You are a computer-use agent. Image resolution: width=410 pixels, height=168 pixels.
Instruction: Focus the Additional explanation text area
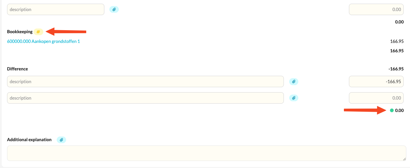click(x=206, y=153)
